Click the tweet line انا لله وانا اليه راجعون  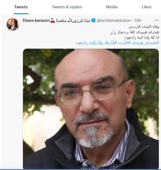(x=142, y=37)
